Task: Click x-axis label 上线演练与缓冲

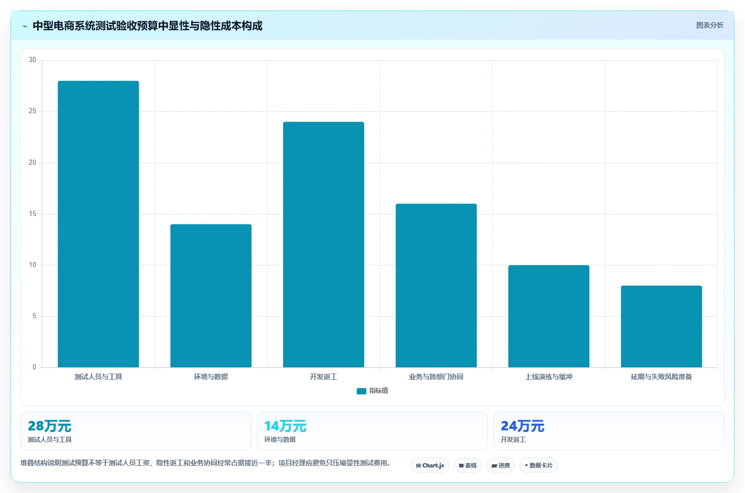Action: (x=549, y=377)
